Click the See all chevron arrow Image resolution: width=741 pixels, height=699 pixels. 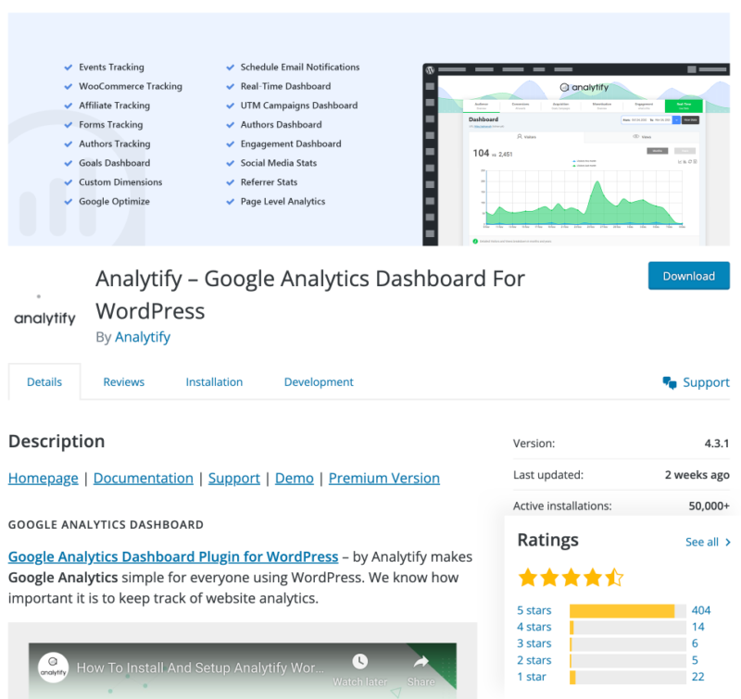(727, 543)
